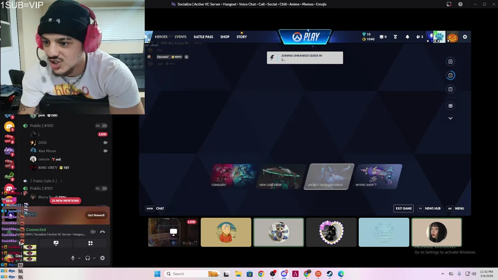
Task: Open the competitive medal icon in top bar
Action: tap(395, 37)
